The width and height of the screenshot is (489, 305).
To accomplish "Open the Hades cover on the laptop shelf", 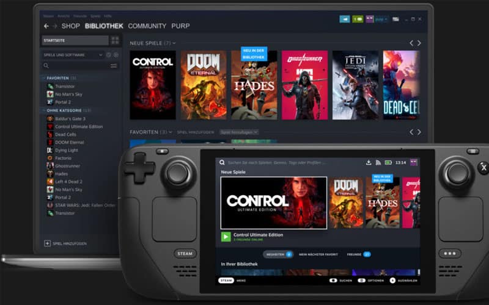I will 254,85.
